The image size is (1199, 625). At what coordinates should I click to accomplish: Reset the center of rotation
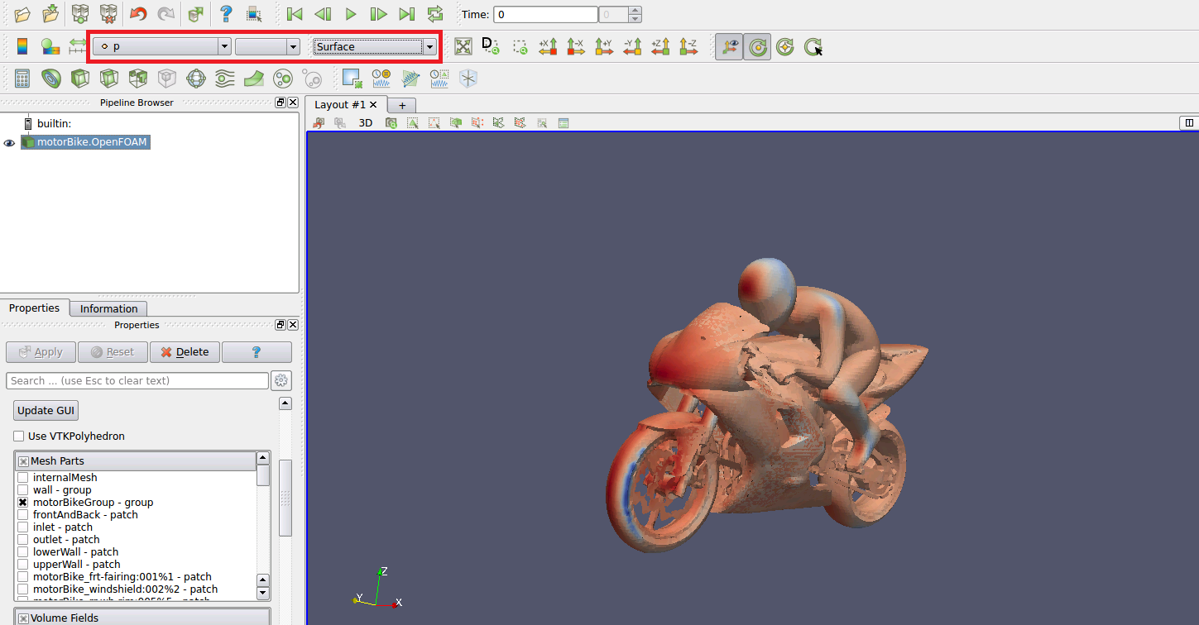click(x=785, y=47)
